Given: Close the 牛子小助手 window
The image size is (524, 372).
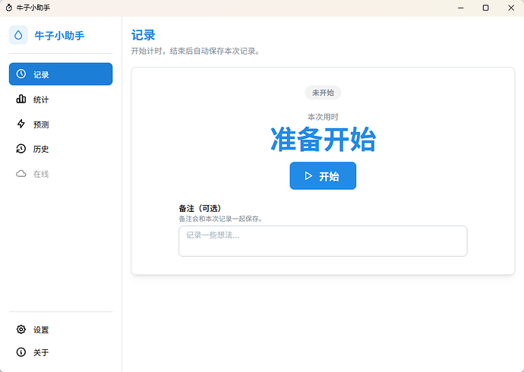Looking at the screenshot, I should click(x=511, y=8).
